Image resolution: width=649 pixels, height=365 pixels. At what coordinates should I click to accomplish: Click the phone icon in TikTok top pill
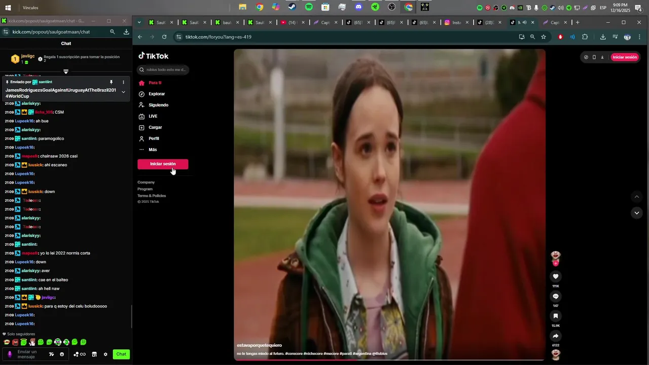point(594,57)
